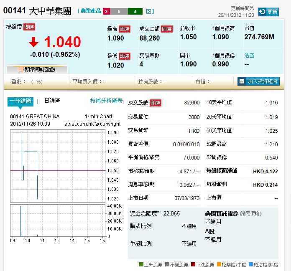
Task: Click the 市盈率/預期 value 4.871
Action: pos(186,172)
